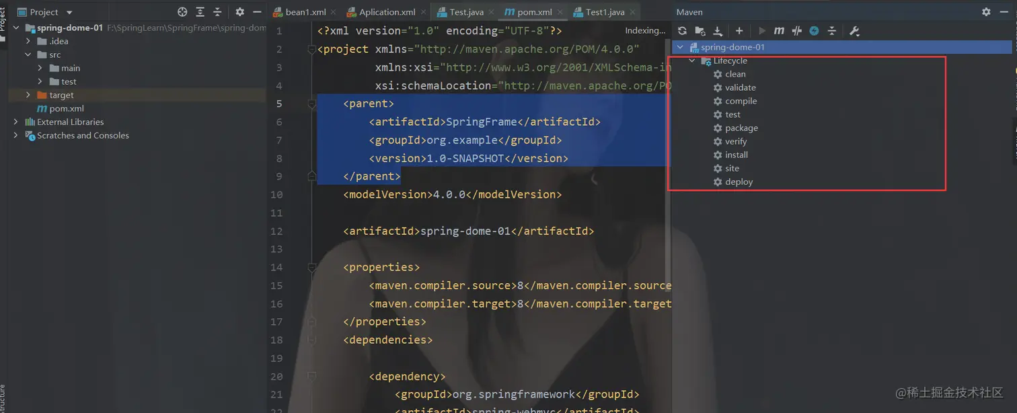Close the bean1.xml tab

pos(334,12)
